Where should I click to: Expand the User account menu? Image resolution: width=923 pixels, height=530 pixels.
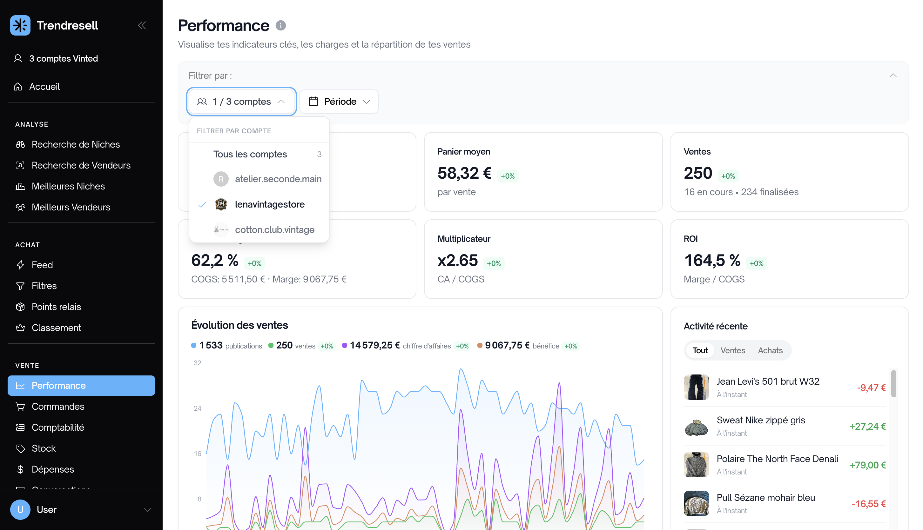[81, 510]
